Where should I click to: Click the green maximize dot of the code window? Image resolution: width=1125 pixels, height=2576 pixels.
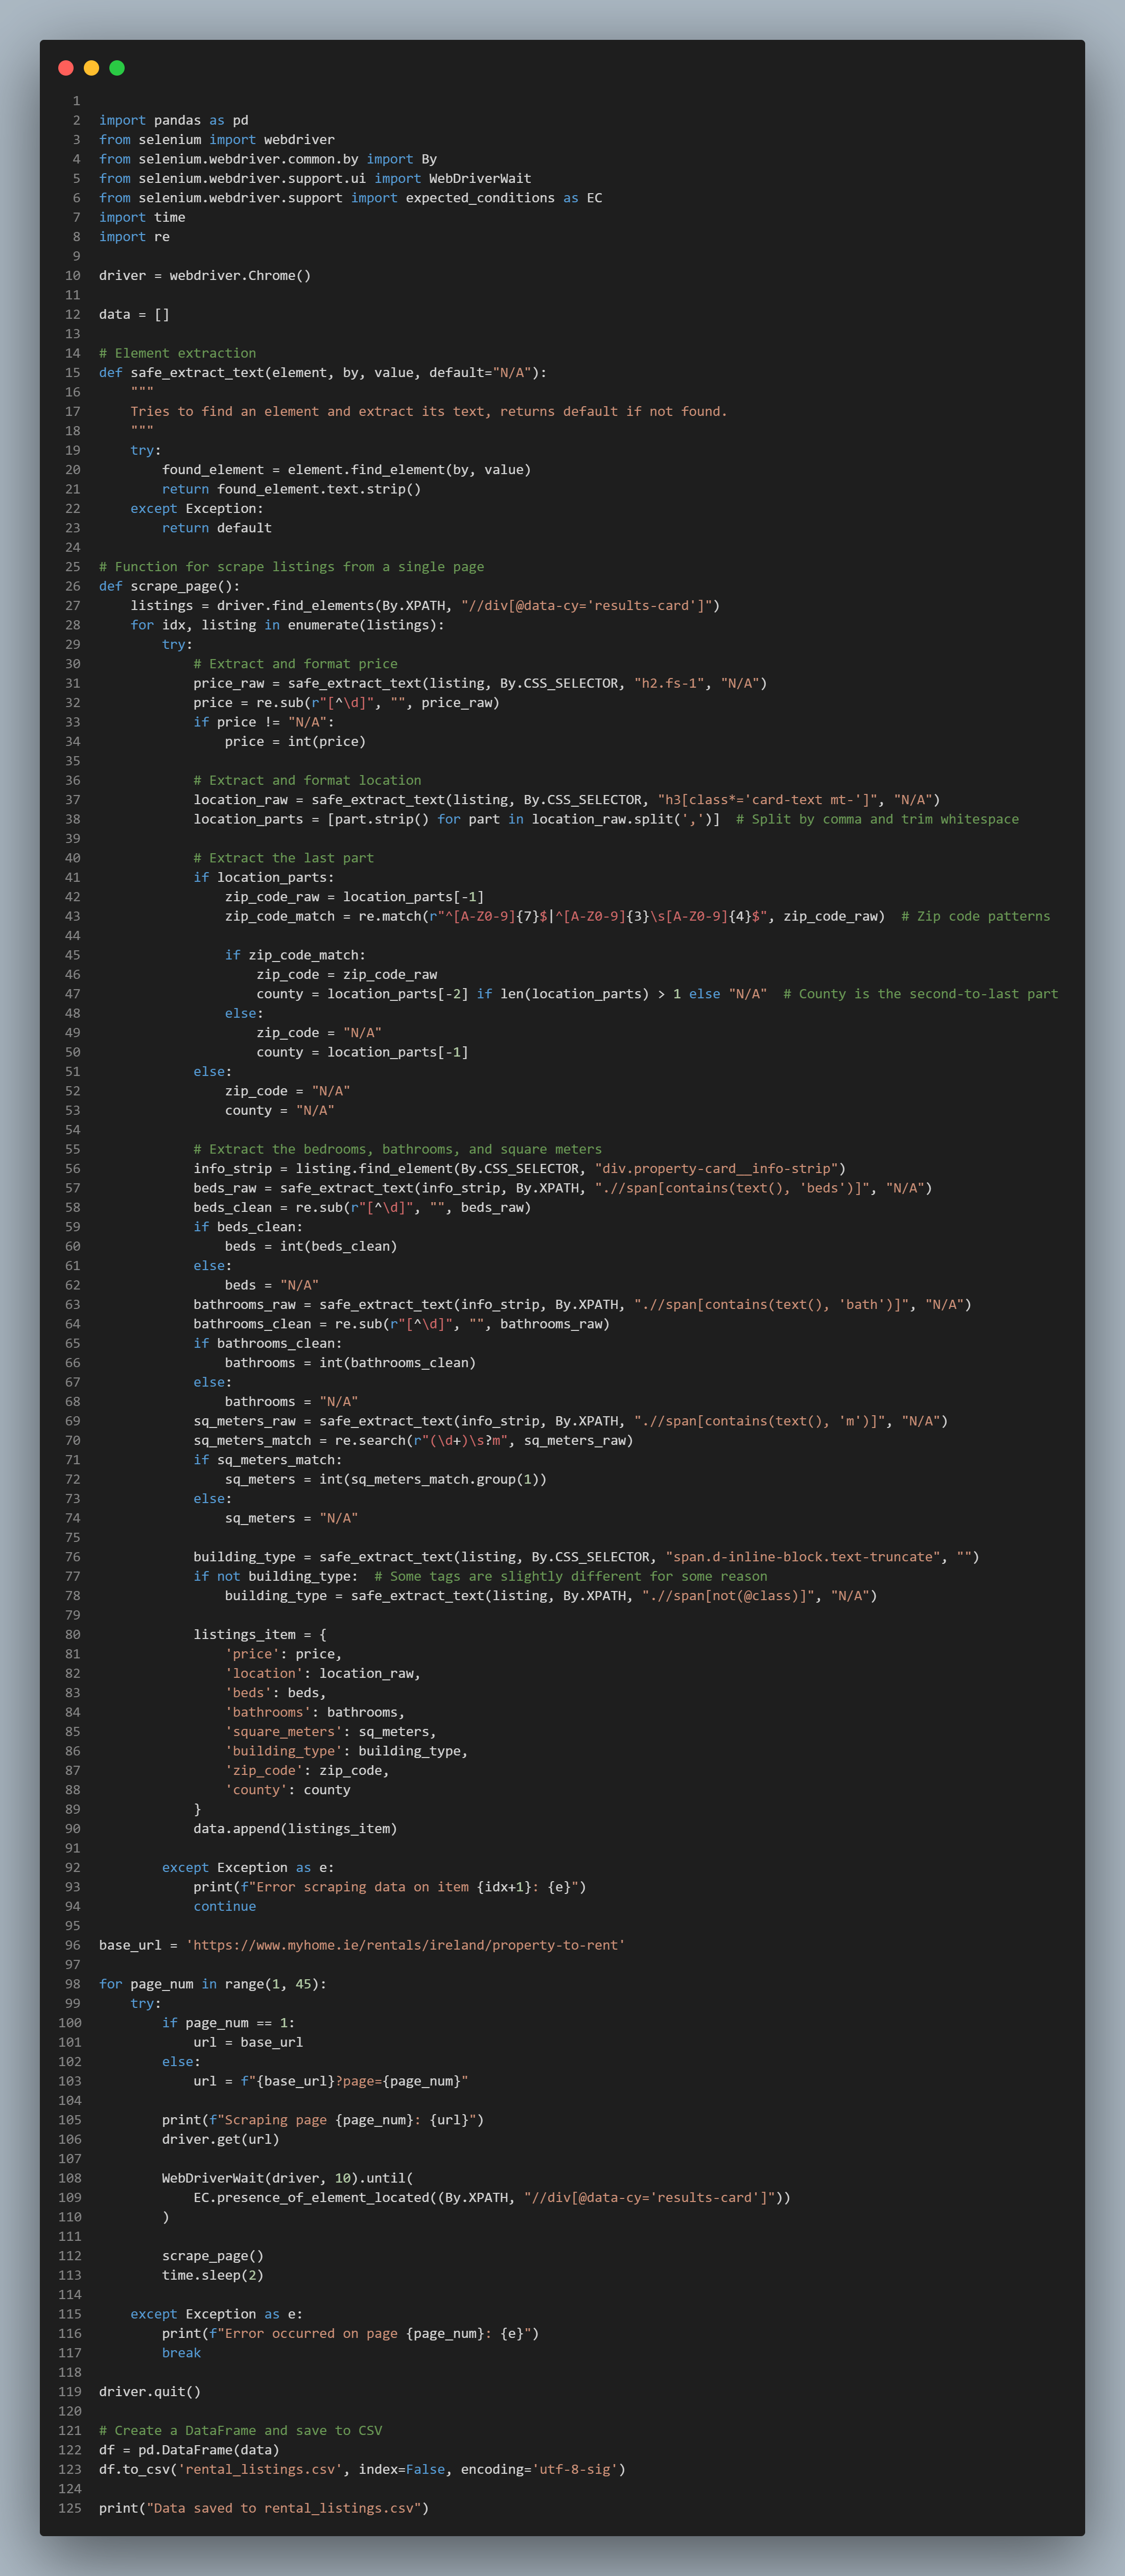(117, 68)
